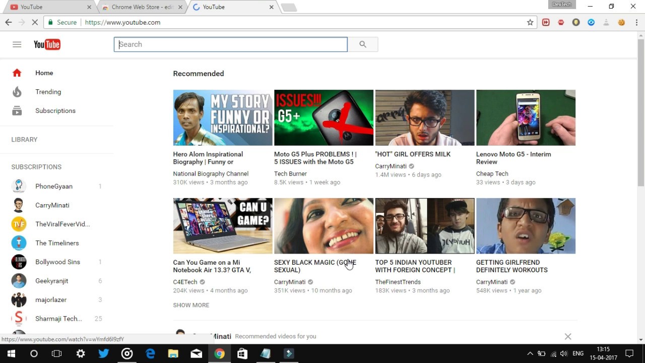
Task: Open C4ETech channel link
Action: tap(185, 282)
